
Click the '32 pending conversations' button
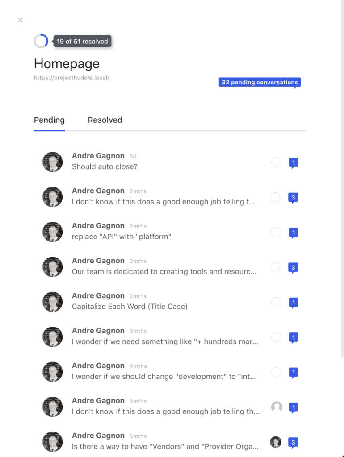click(260, 82)
